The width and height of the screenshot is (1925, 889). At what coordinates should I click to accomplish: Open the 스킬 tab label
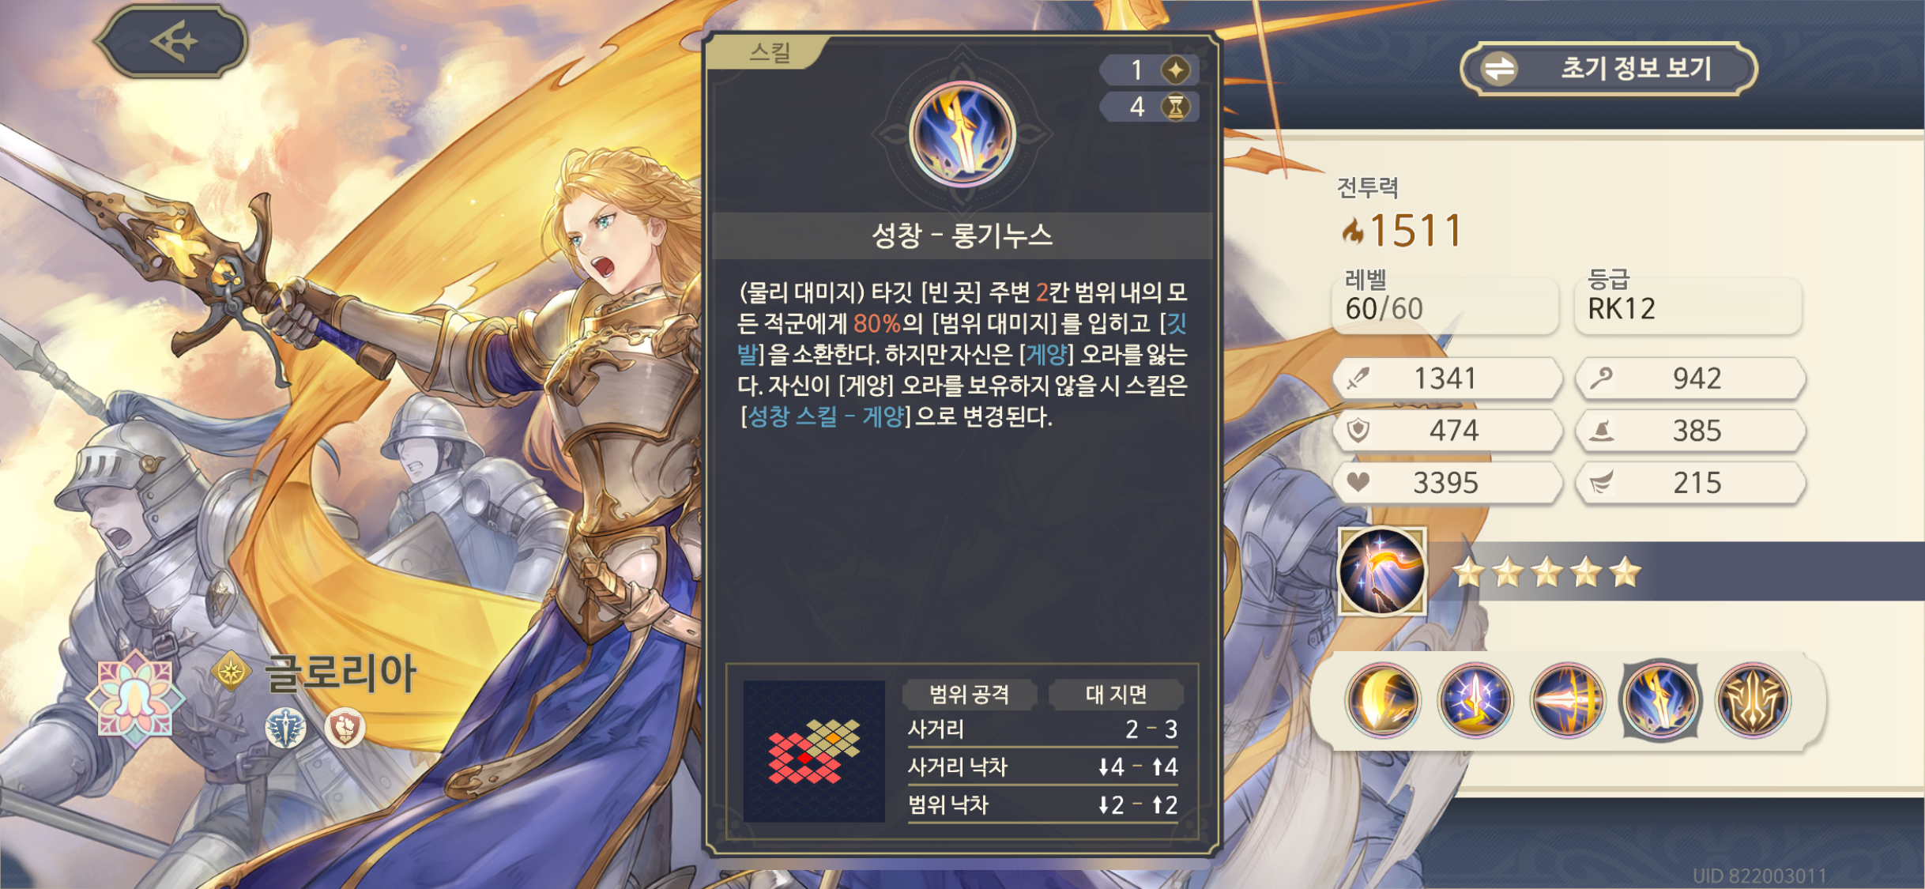769,52
